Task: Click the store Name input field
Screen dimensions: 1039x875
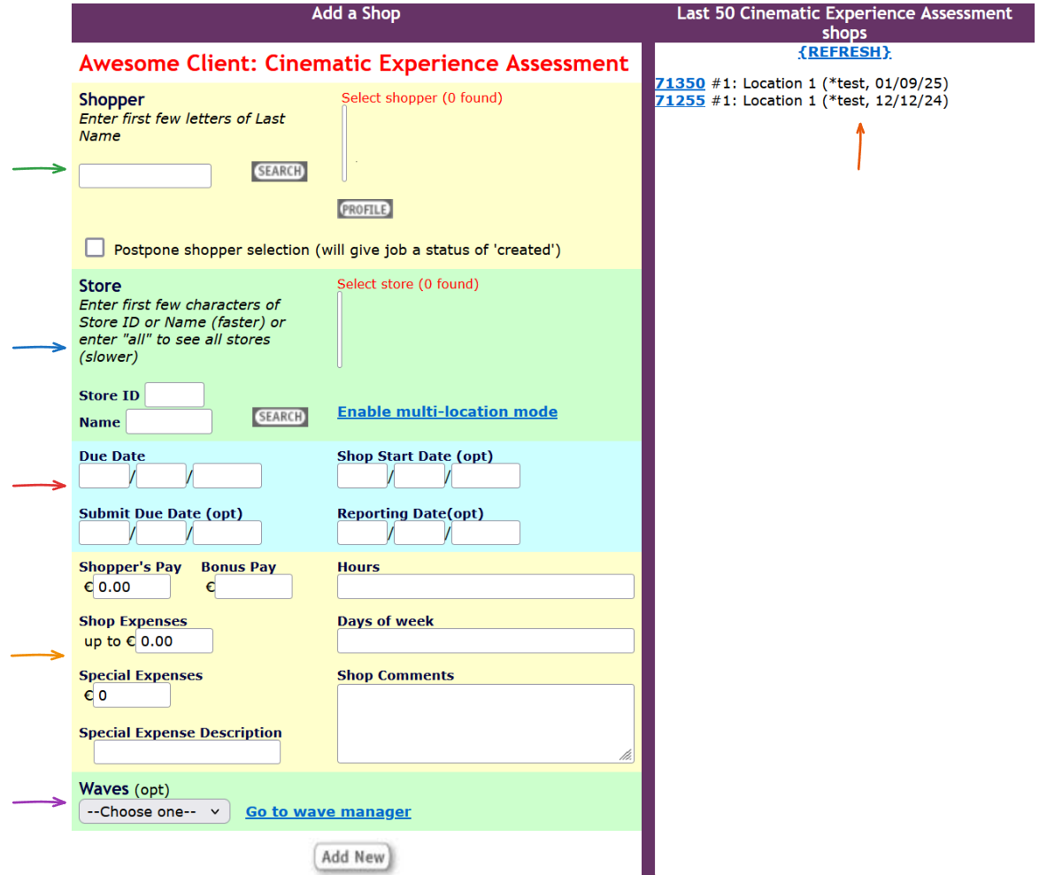Action: click(x=169, y=421)
